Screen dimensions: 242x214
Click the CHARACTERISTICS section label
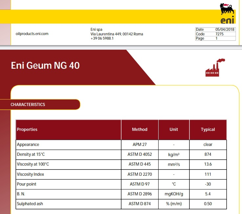(x=28, y=104)
